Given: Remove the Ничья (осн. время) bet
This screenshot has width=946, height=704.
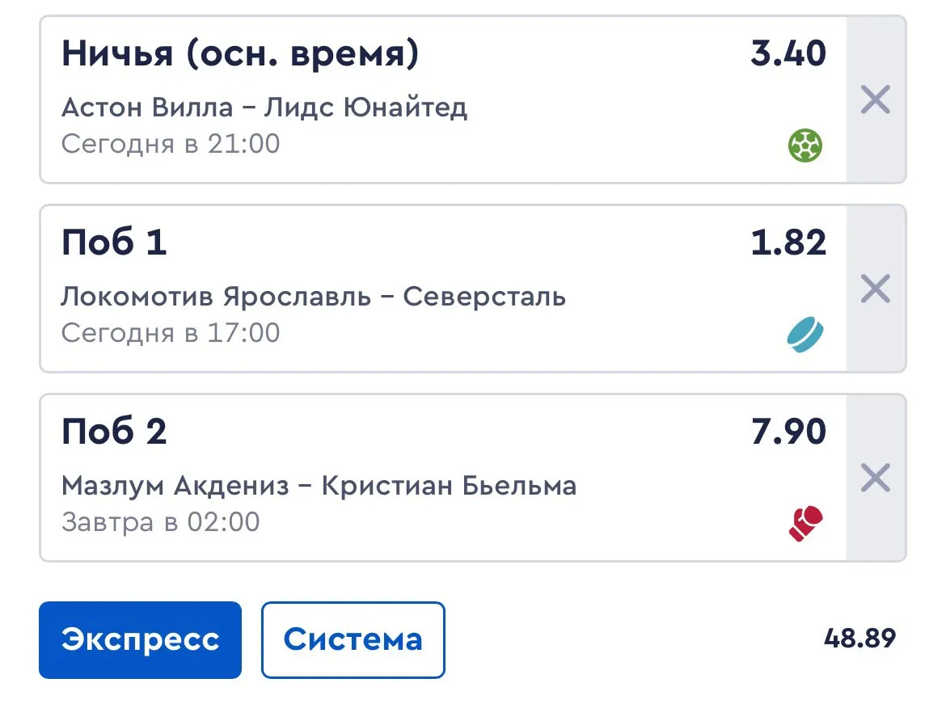Looking at the screenshot, I should [874, 100].
